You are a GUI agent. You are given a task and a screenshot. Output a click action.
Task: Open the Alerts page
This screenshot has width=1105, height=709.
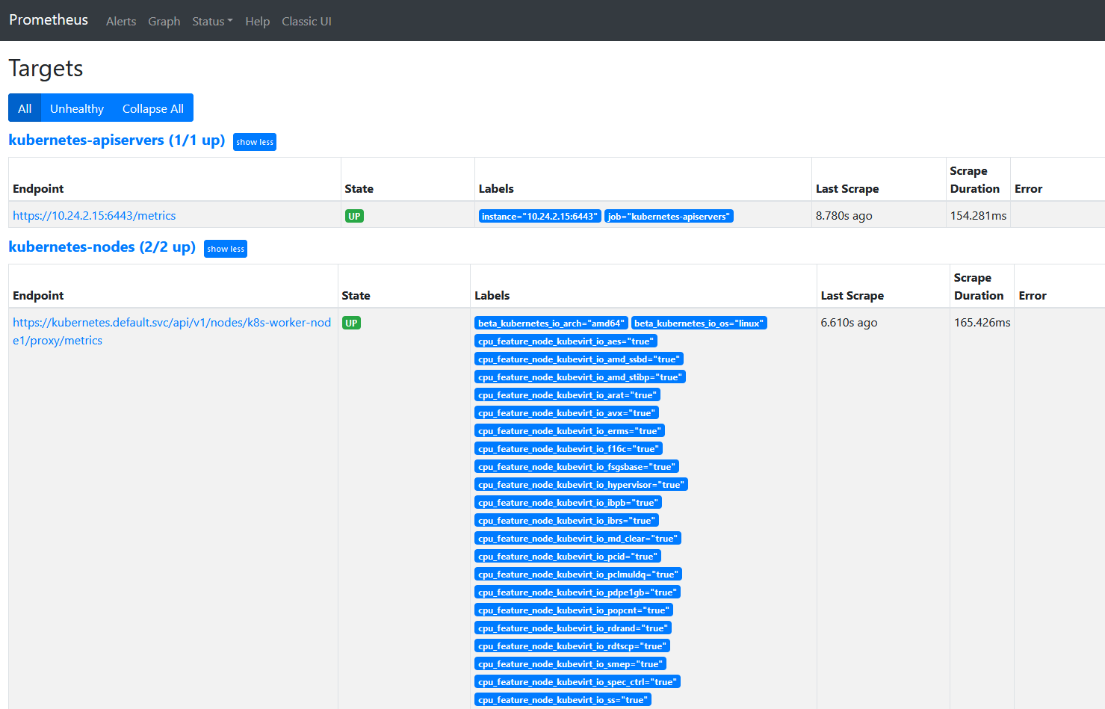click(121, 21)
